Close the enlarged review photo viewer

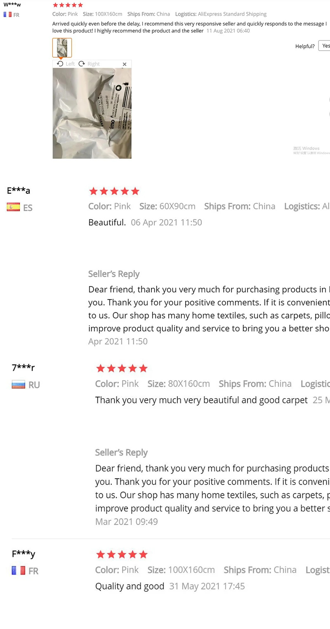pyautogui.click(x=125, y=64)
